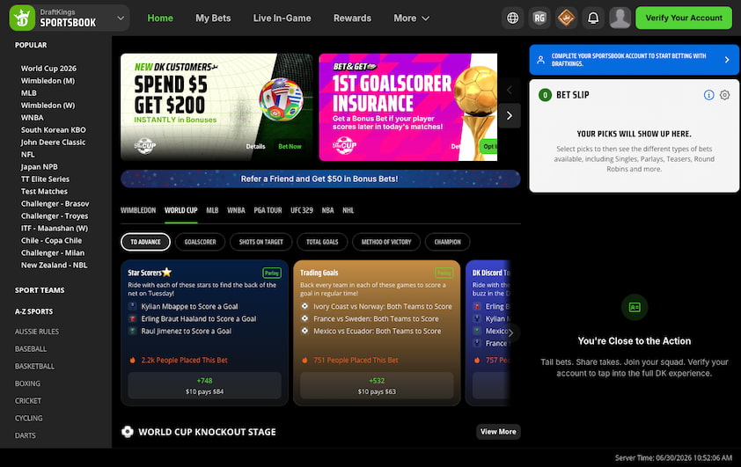Open South Korean KBO in sidebar
This screenshot has width=741, height=467.
click(x=54, y=130)
